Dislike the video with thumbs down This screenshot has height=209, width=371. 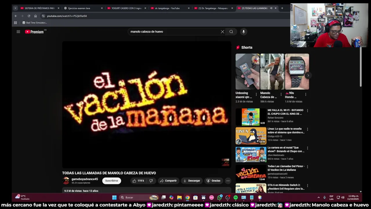(151, 181)
